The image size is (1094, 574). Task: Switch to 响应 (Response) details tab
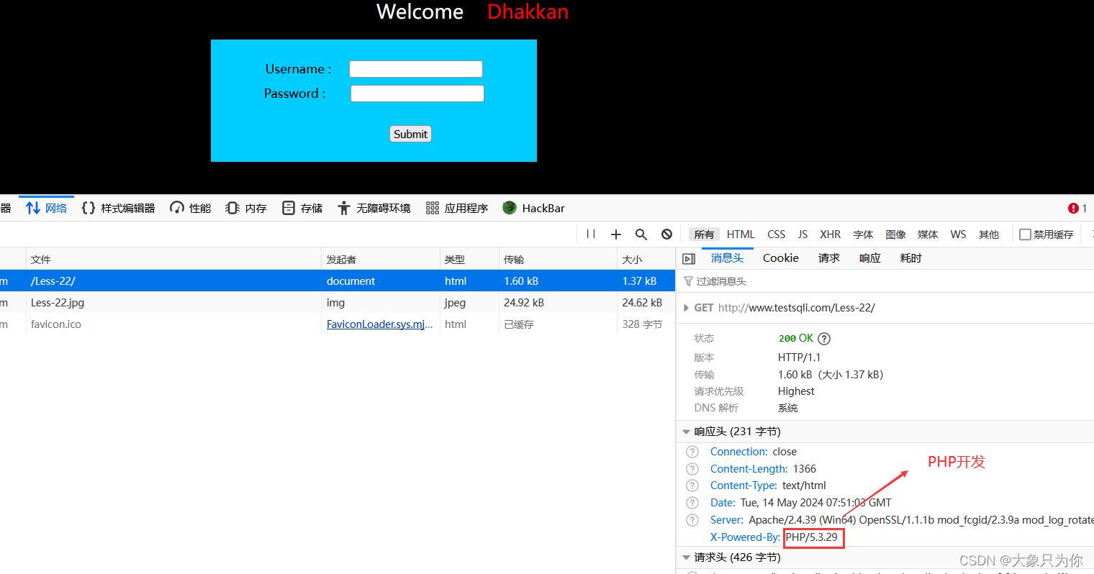tap(870, 258)
